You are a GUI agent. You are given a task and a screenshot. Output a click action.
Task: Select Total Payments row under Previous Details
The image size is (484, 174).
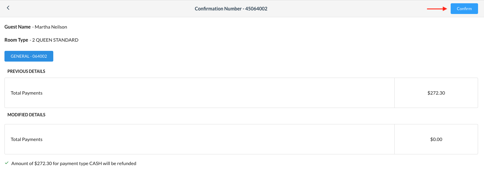[x=26, y=93]
